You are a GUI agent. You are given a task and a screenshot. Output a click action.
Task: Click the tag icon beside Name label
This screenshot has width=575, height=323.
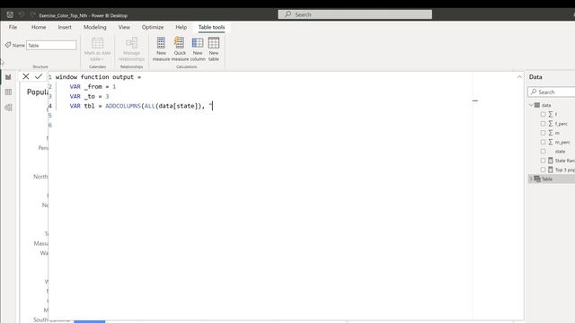(x=8, y=45)
